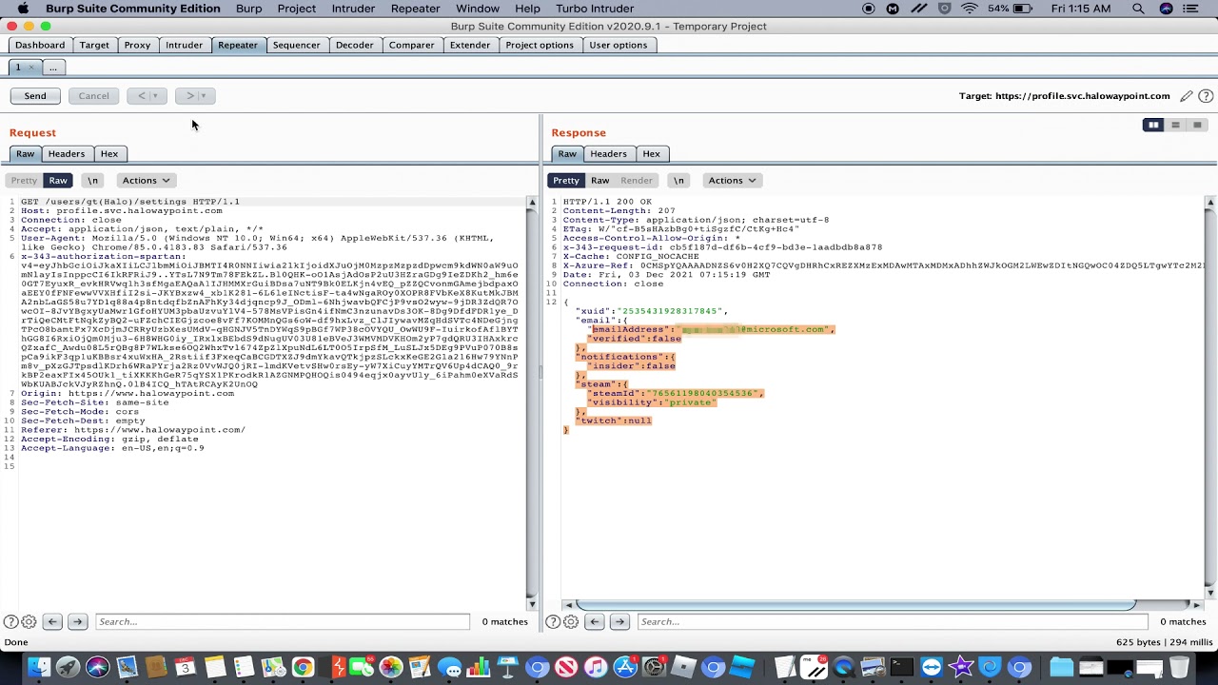
Task: Click the response horizontal scrollbar
Action: (x=855, y=605)
